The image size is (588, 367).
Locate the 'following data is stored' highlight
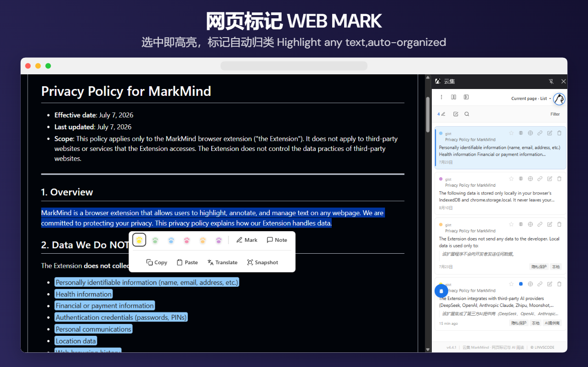click(x=531, y=179)
